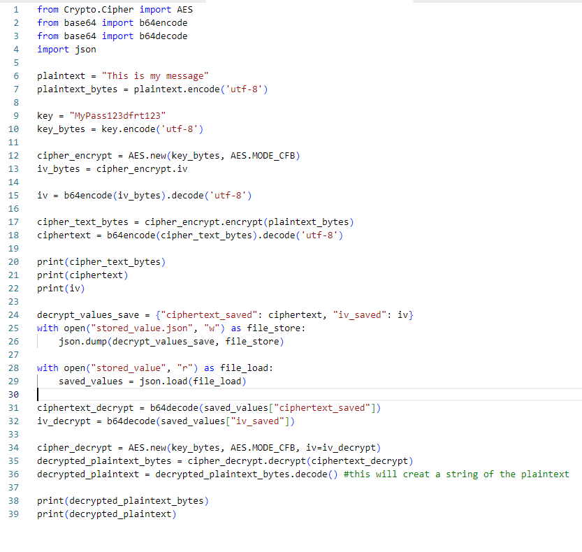
Task: Click ciphertext variable on line 18
Action: [x=64, y=235]
